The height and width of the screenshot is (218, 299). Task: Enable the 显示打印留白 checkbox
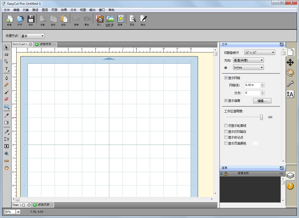[226, 132]
